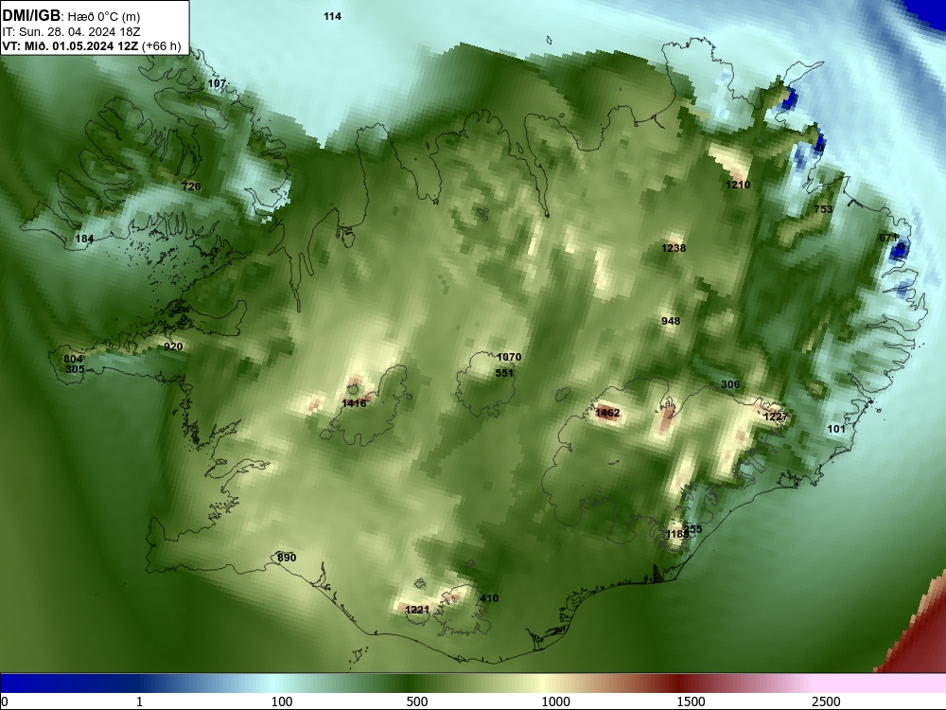Click the 410 label near the south coast
The image size is (946, 710).
(489, 598)
